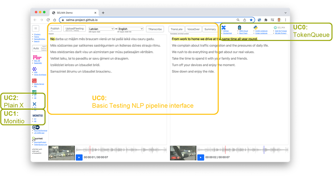
Task: Click the Publish button
Action: 55,29
